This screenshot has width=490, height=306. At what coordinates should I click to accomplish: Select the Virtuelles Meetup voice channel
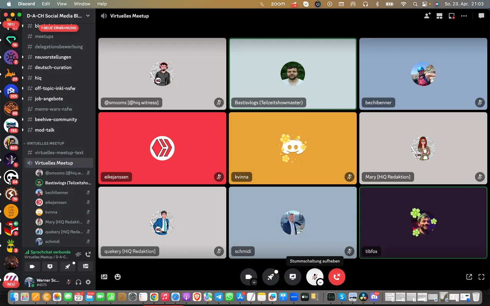coord(58,163)
